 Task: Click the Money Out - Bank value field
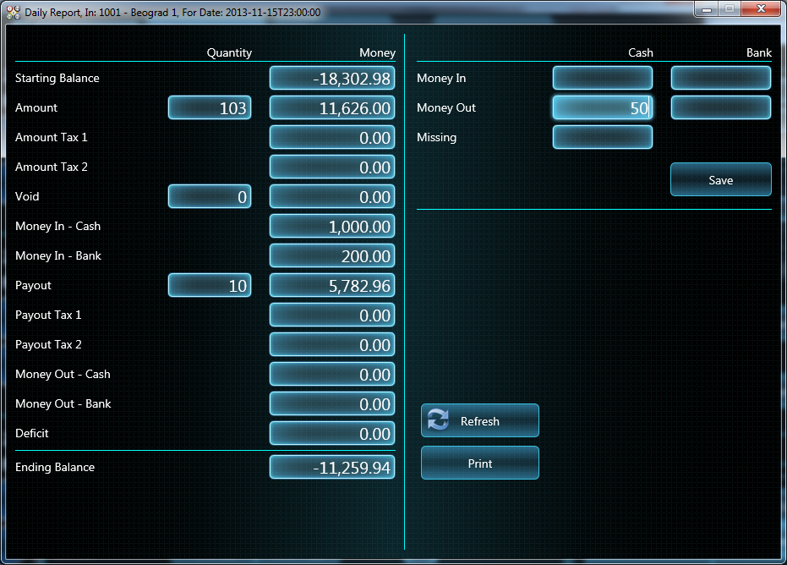tap(332, 404)
